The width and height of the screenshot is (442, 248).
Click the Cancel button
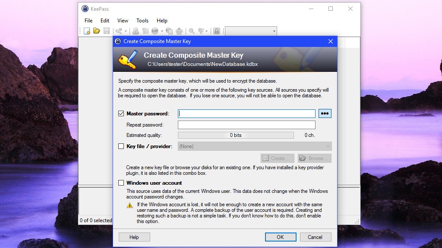click(x=316, y=237)
